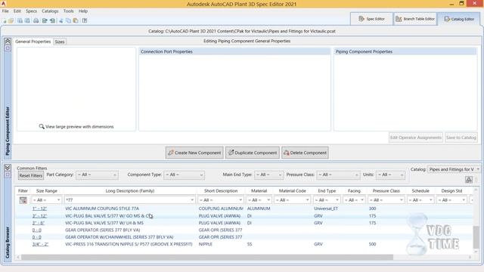This screenshot has width=484, height=272.
Task: Open the Specs menu
Action: pyautogui.click(x=31, y=11)
